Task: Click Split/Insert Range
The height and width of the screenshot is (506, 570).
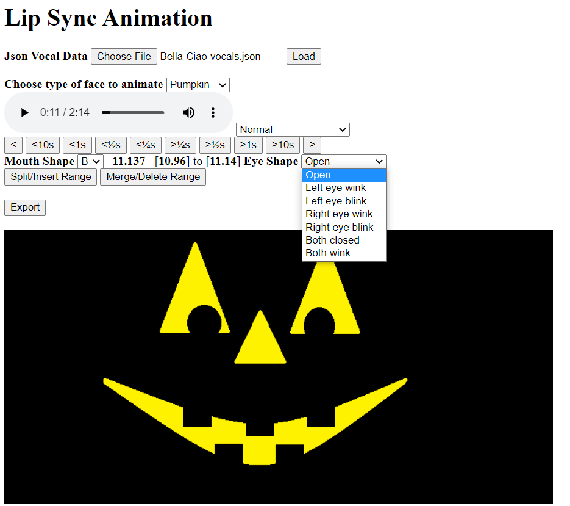Action: pos(51,176)
